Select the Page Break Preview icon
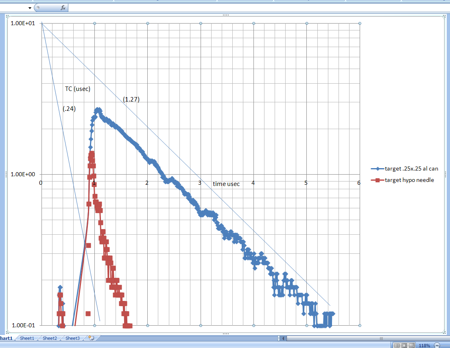The image size is (450, 348). click(x=411, y=346)
